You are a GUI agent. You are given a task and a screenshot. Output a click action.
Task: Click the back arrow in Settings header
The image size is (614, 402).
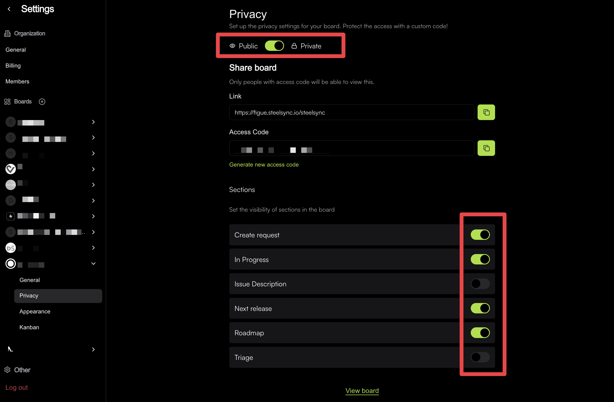click(x=9, y=9)
